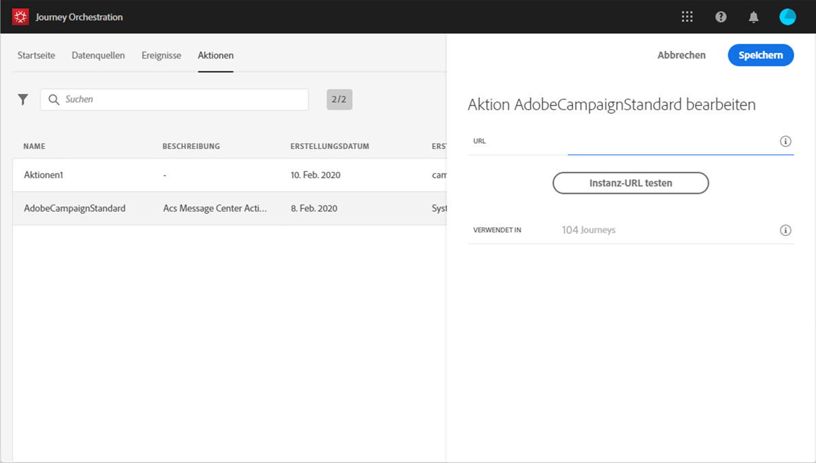Click the Journey Orchestration logo icon
This screenshot has height=463, width=816.
[20, 17]
